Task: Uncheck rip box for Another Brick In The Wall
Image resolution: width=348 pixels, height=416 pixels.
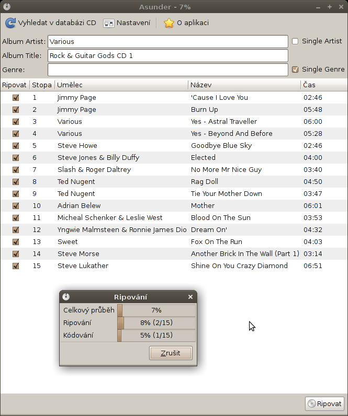Action: (16, 254)
